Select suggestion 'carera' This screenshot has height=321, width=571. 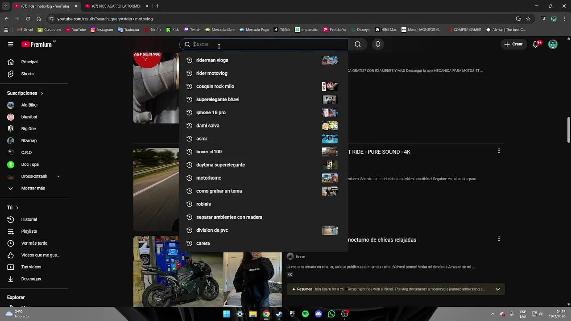tap(263, 243)
